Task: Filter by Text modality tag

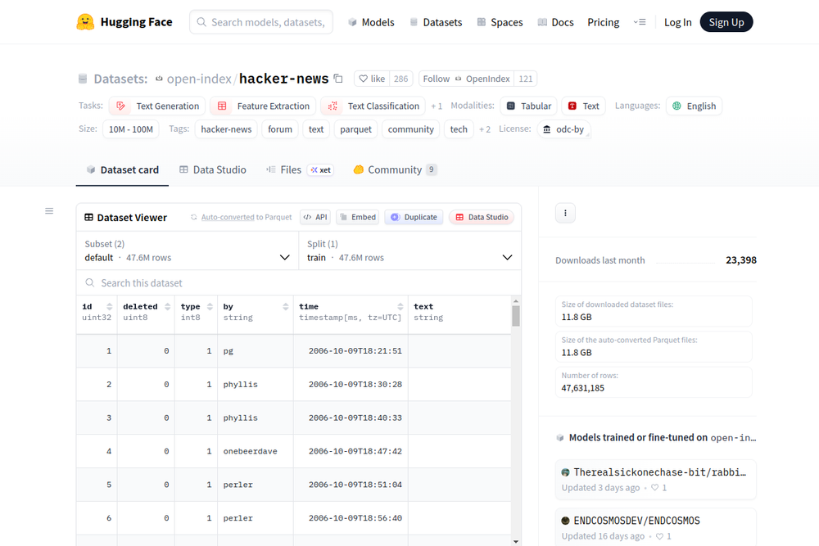Action: 583,106
